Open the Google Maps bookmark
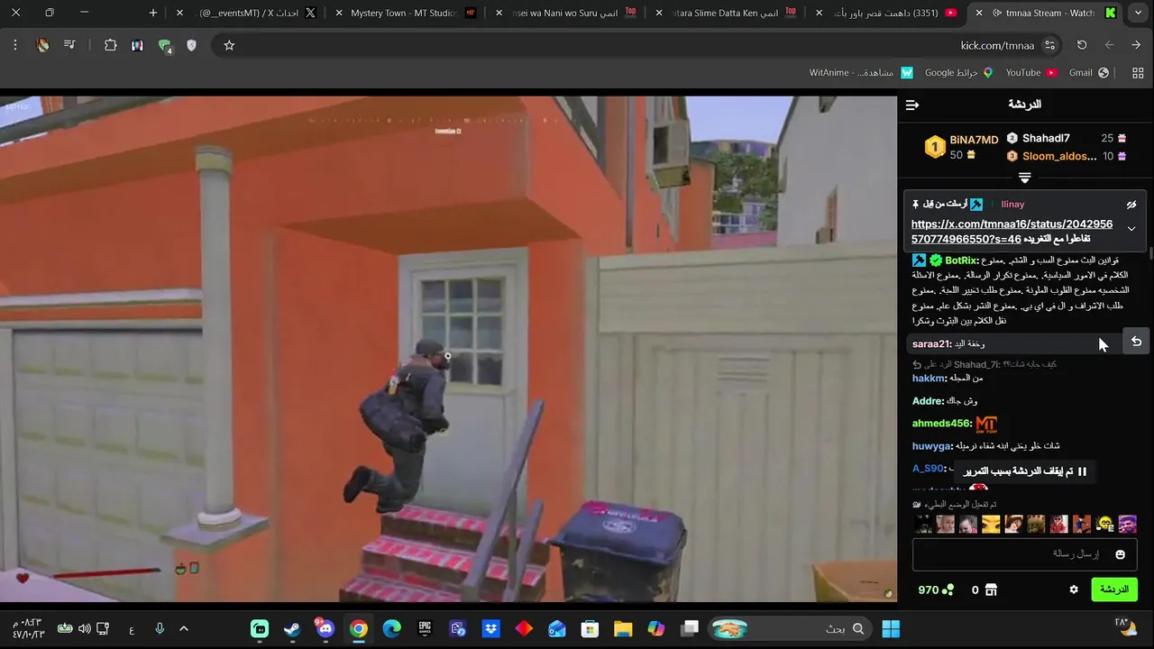The width and height of the screenshot is (1154, 649). 958,72
